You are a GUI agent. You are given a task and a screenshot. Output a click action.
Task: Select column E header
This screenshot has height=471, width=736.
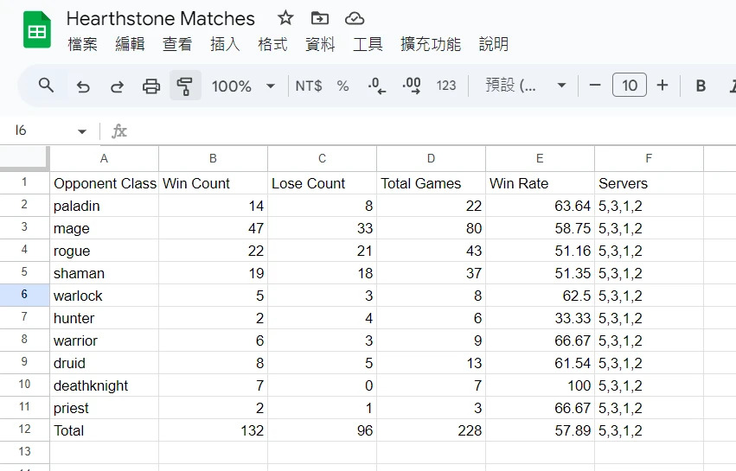point(540,158)
